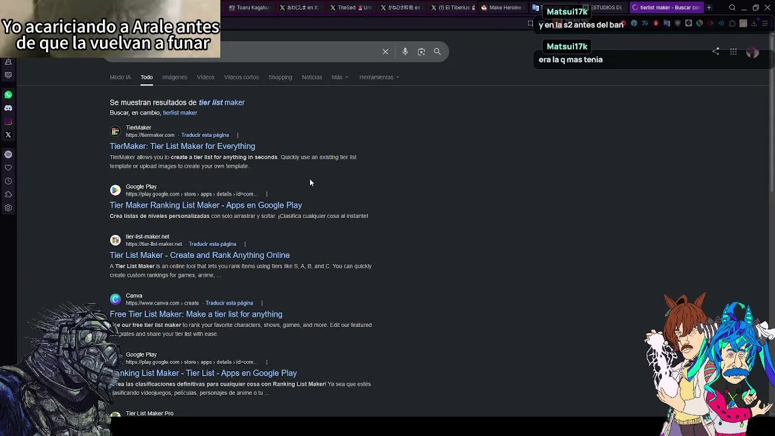
Task: Expand the Más search filter dropdown
Action: pyautogui.click(x=340, y=77)
